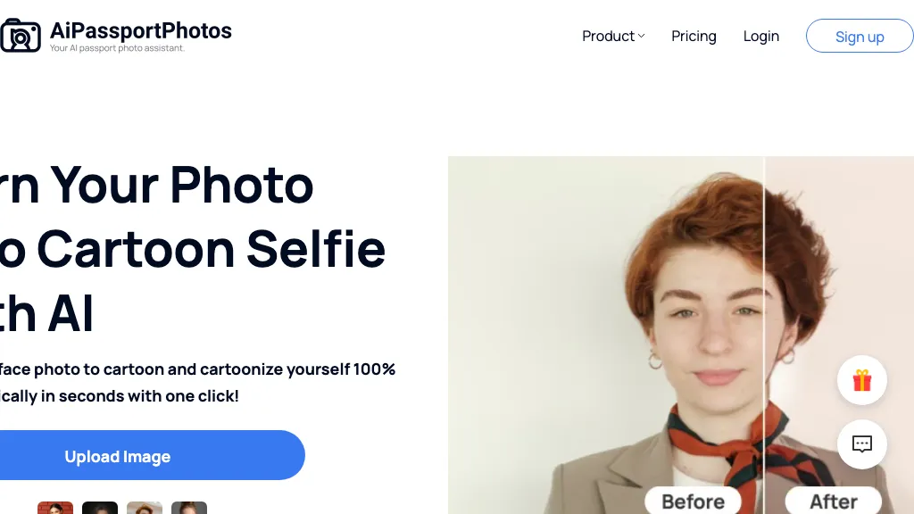This screenshot has height=514, width=914.
Task: Click the After label on the photo
Action: point(833,501)
